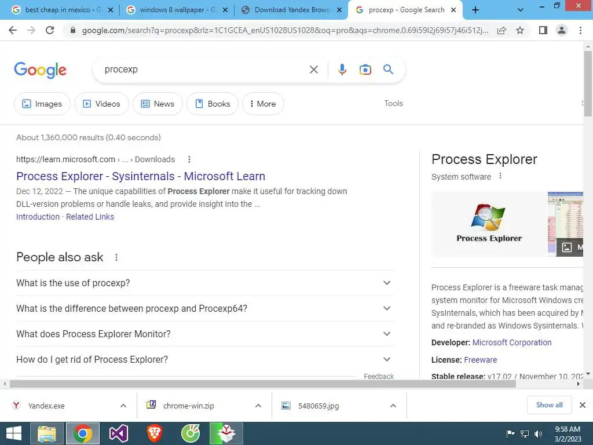
Task: Open the Freeware license link
Action: (480, 360)
